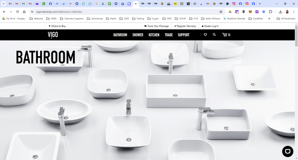Select KITCHEN in the navigation bar
This screenshot has height=160, width=298.
point(154,35)
